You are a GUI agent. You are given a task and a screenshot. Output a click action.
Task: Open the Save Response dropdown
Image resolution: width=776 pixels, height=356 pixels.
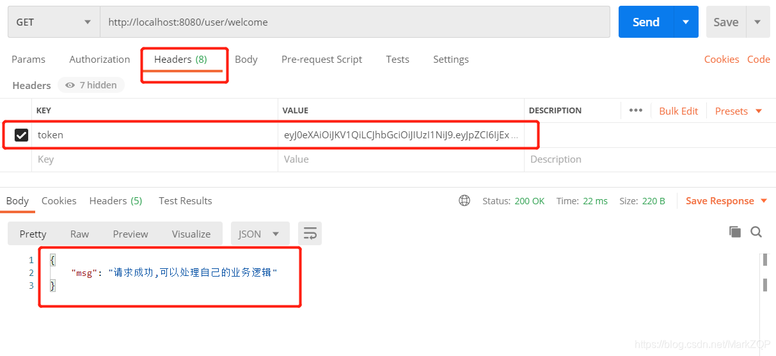coord(727,201)
